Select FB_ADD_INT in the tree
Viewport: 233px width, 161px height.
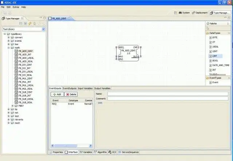[25, 55]
